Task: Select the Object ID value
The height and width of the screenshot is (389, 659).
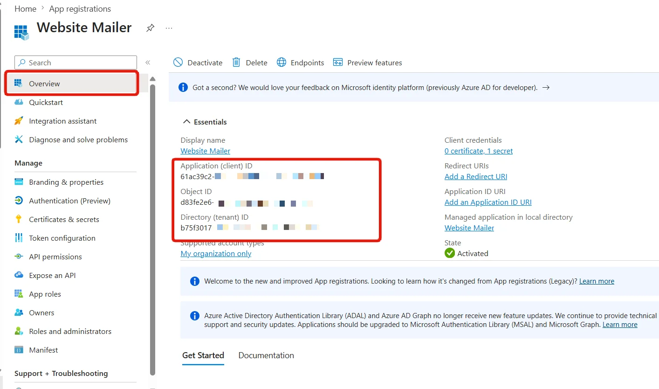Action: [x=247, y=203]
